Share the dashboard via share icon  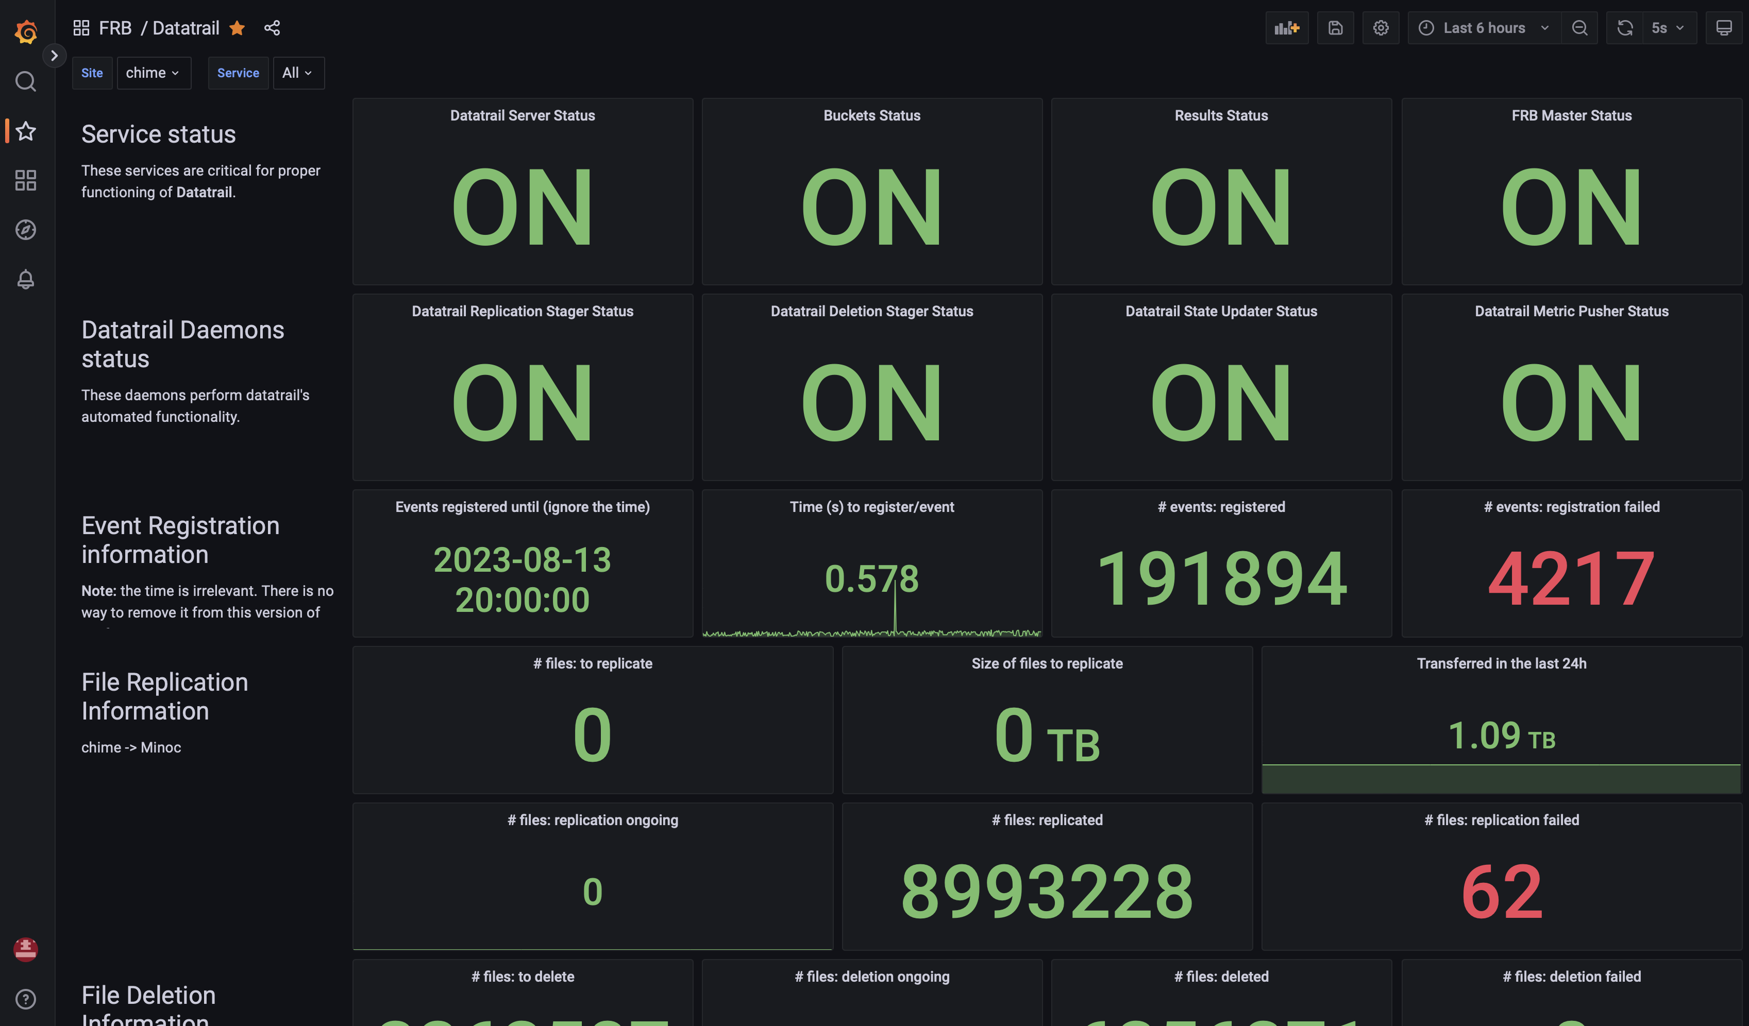coord(272,28)
